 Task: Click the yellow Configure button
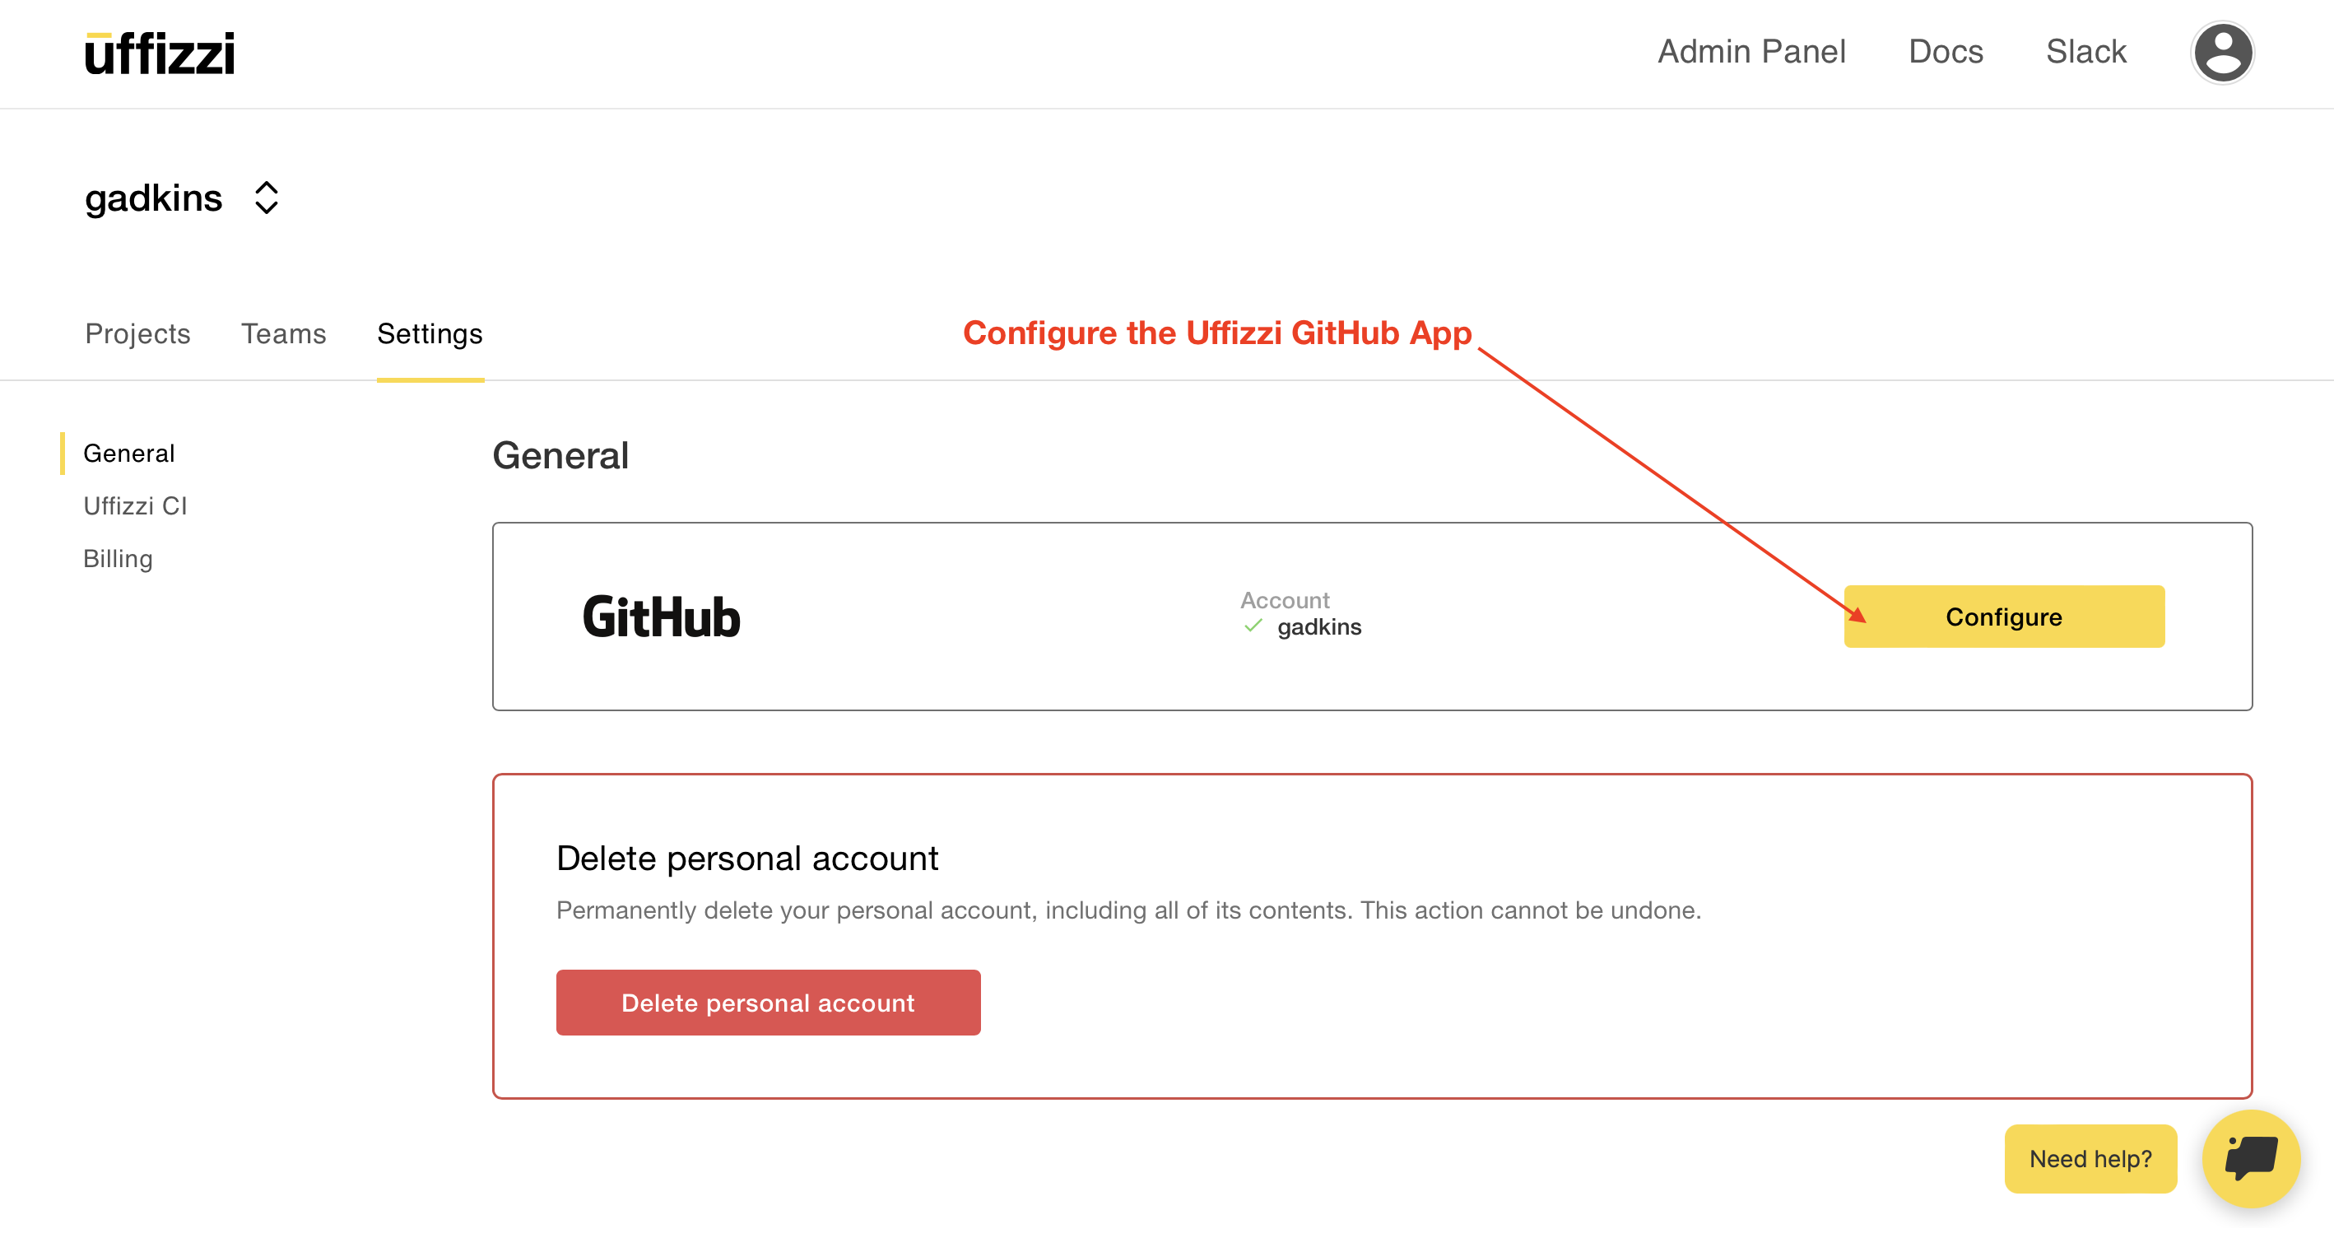pyautogui.click(x=2003, y=617)
